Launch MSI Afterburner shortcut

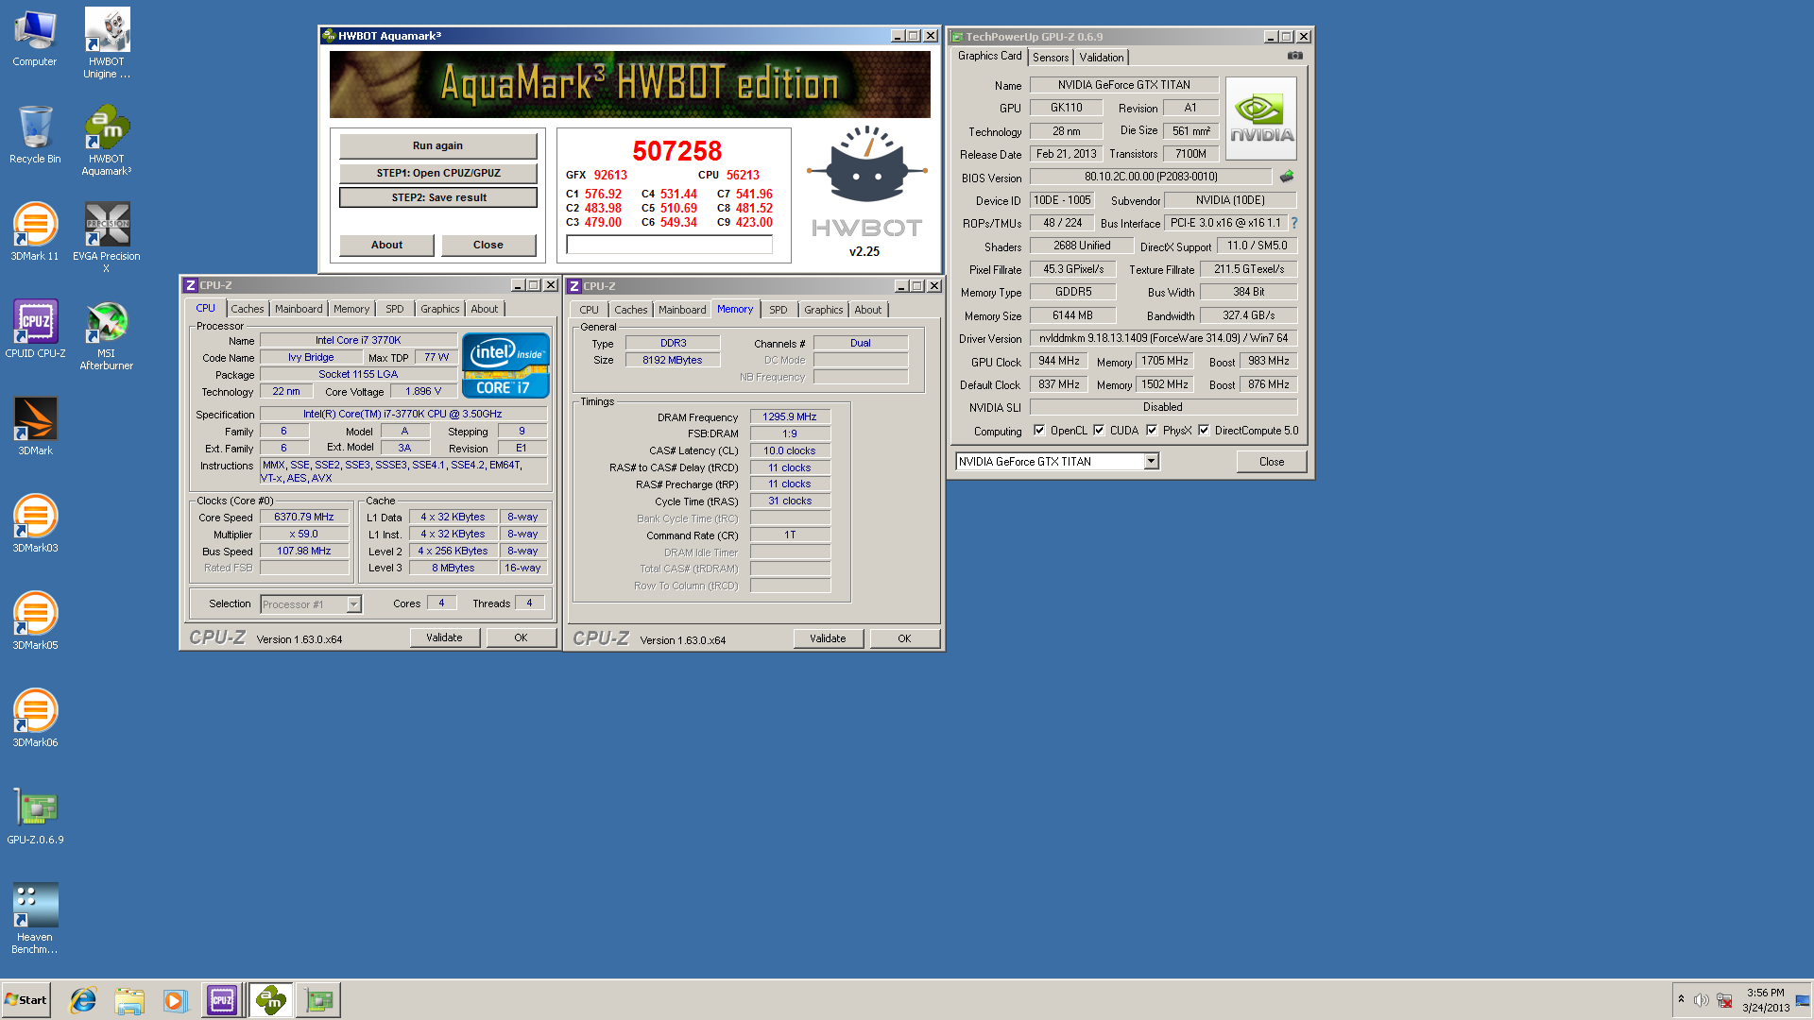click(x=107, y=335)
